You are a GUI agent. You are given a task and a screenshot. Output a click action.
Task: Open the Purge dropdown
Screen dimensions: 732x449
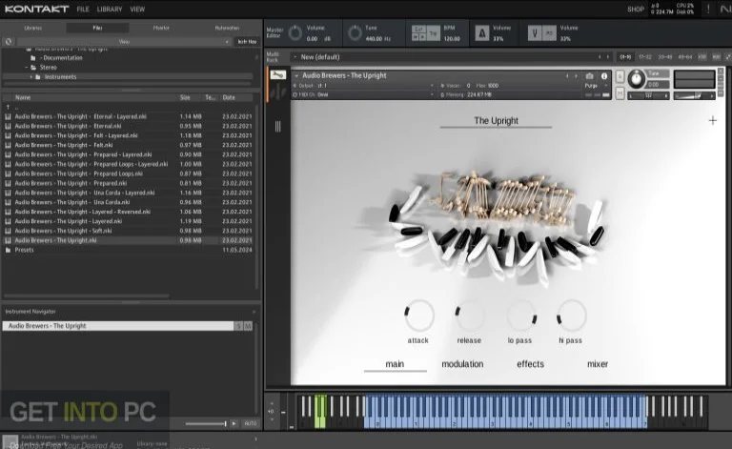[596, 86]
